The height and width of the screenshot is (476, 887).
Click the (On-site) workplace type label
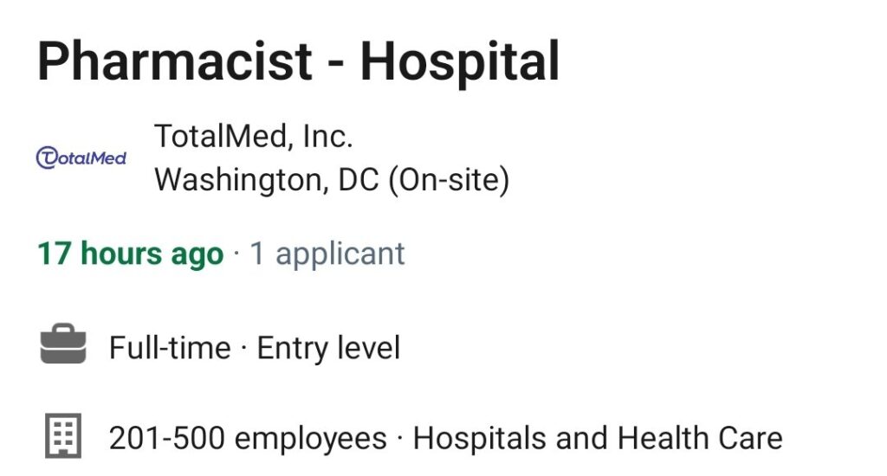point(450,180)
